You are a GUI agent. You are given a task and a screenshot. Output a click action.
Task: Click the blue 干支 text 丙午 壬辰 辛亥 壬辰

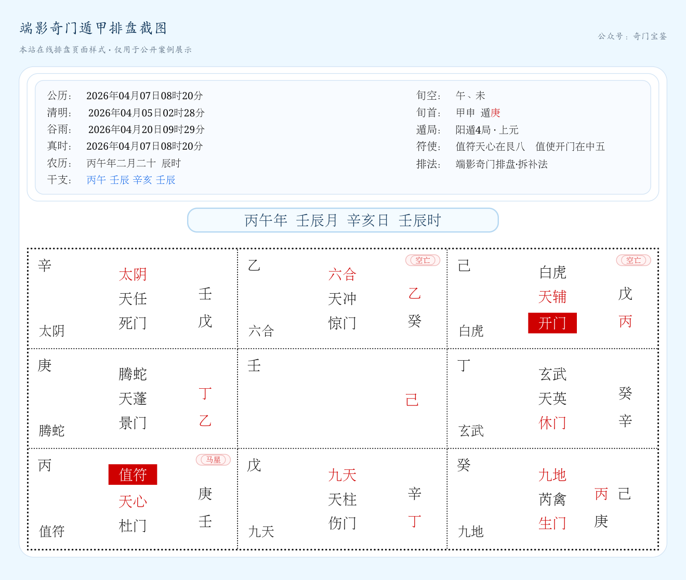point(131,180)
